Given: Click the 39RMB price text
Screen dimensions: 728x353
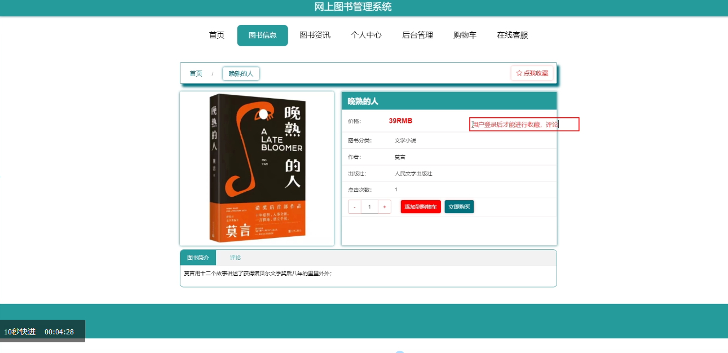Looking at the screenshot, I should click(400, 121).
